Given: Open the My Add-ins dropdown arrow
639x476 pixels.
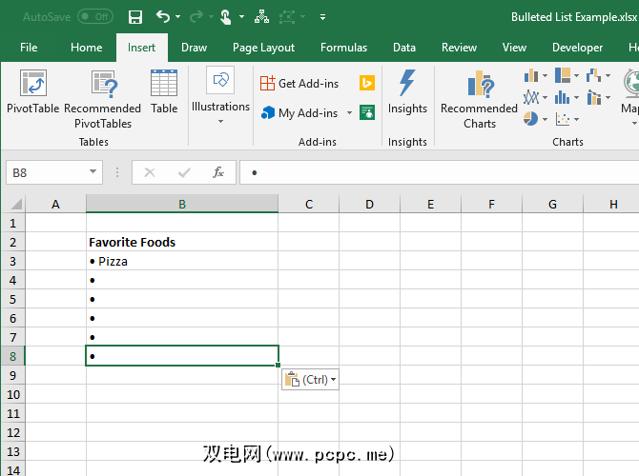Looking at the screenshot, I should 349,113.
